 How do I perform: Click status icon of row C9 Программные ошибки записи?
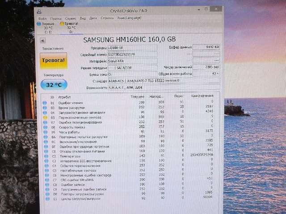(47, 189)
